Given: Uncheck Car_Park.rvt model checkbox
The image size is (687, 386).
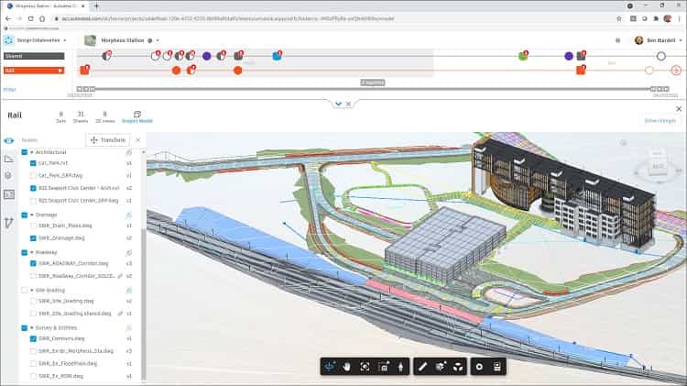Looking at the screenshot, I should tap(34, 162).
